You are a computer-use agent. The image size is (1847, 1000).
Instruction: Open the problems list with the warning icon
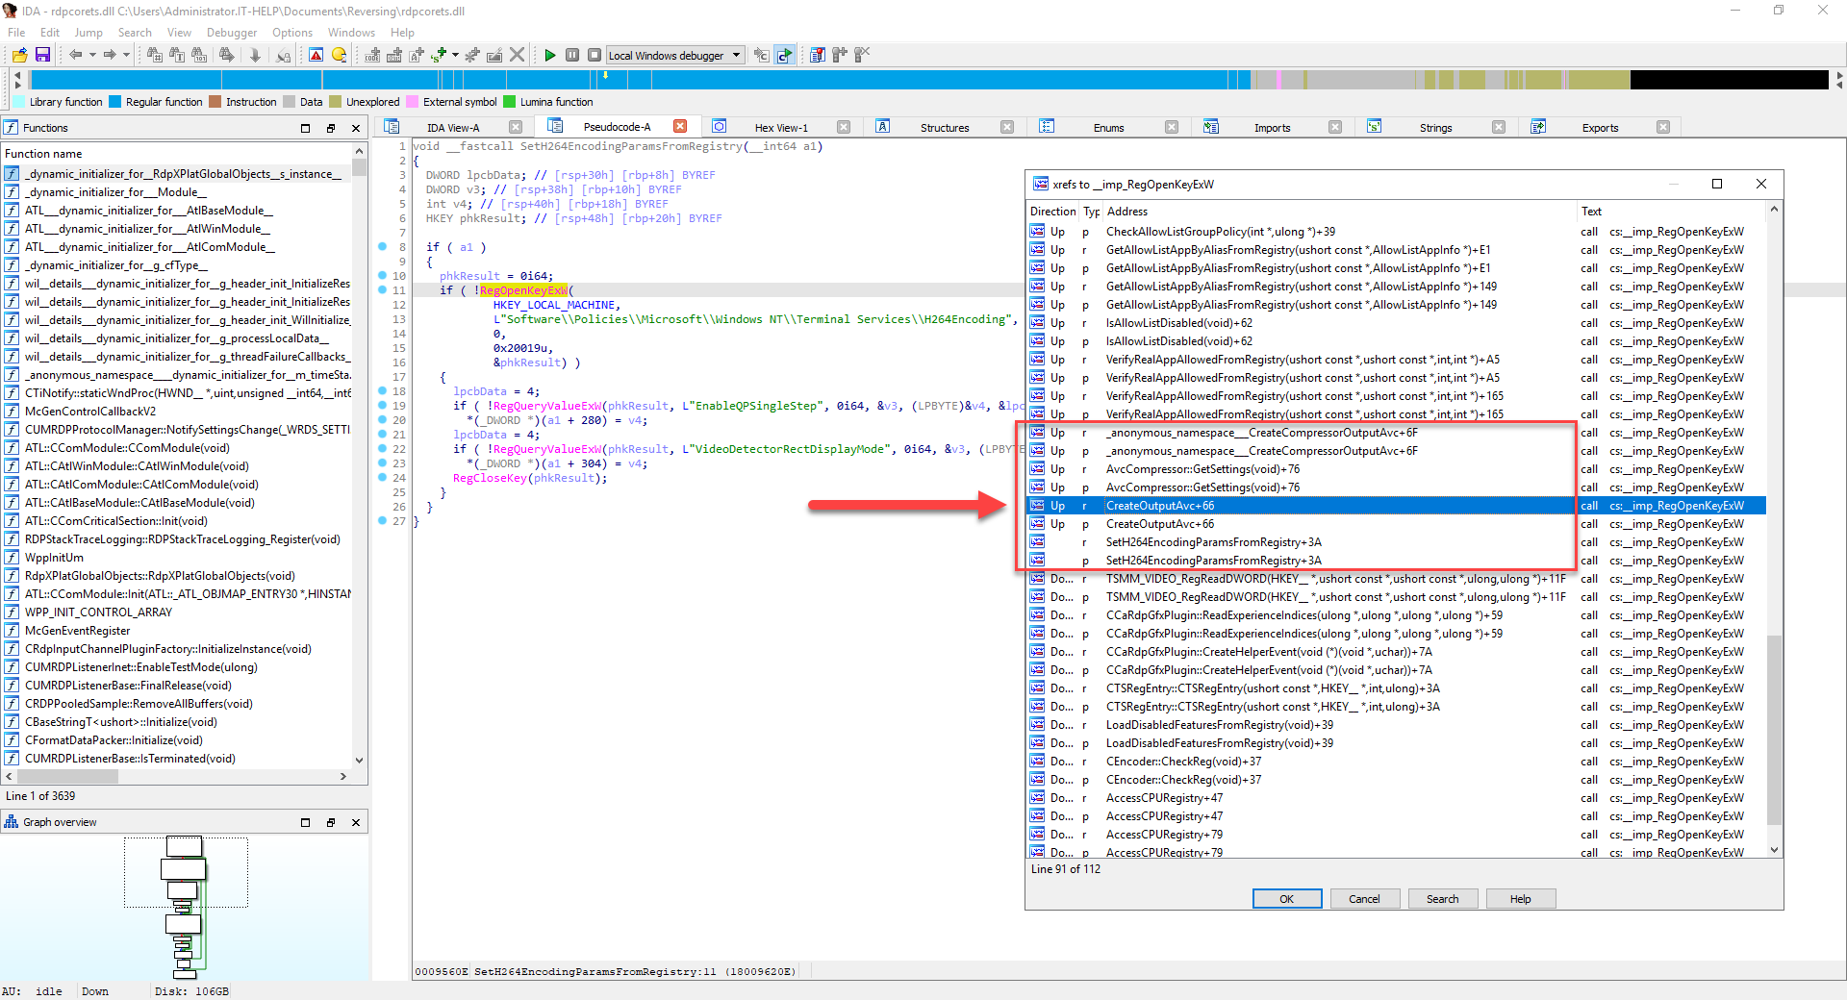pyautogui.click(x=316, y=55)
